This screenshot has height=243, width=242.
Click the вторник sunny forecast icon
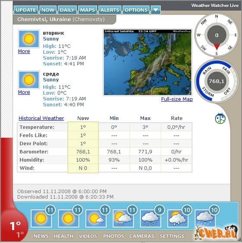tap(29, 39)
